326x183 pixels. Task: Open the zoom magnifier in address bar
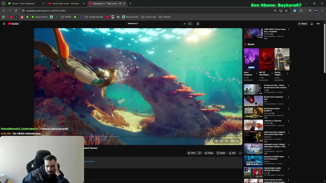tap(275, 11)
